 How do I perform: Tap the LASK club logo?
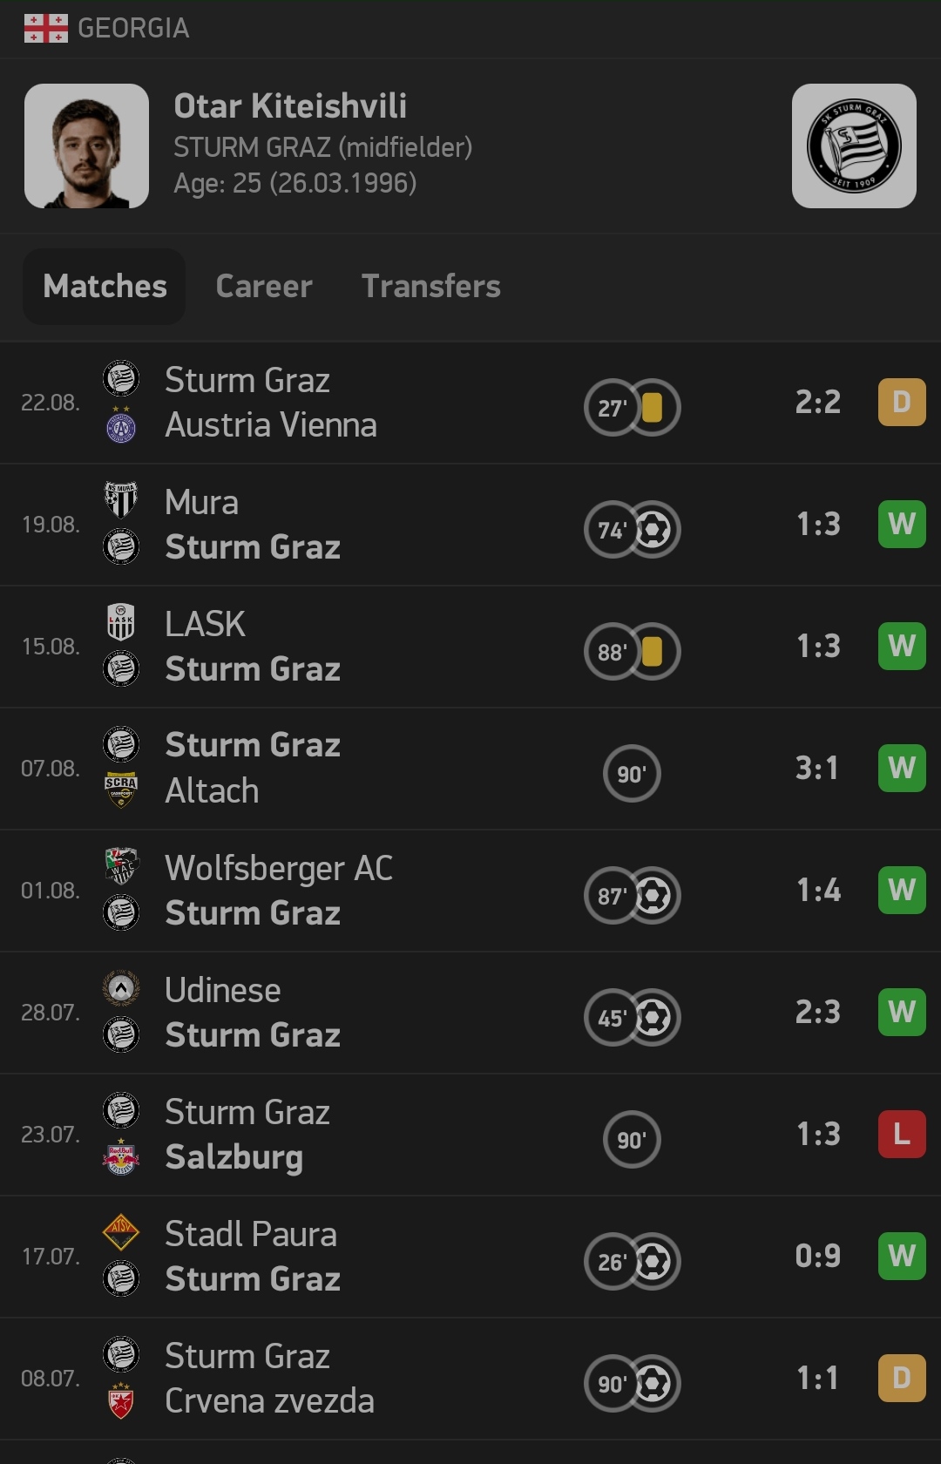[121, 622]
